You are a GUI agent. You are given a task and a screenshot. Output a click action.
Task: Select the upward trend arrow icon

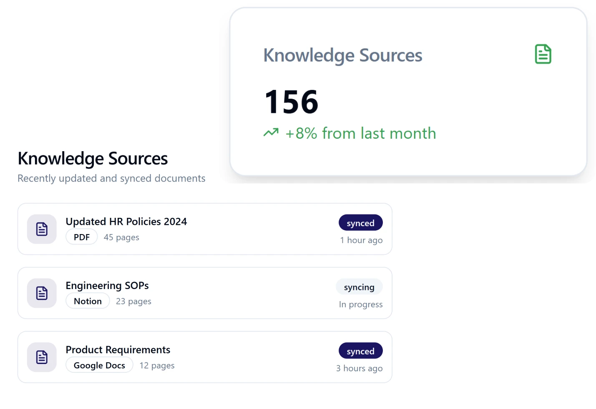(x=271, y=132)
